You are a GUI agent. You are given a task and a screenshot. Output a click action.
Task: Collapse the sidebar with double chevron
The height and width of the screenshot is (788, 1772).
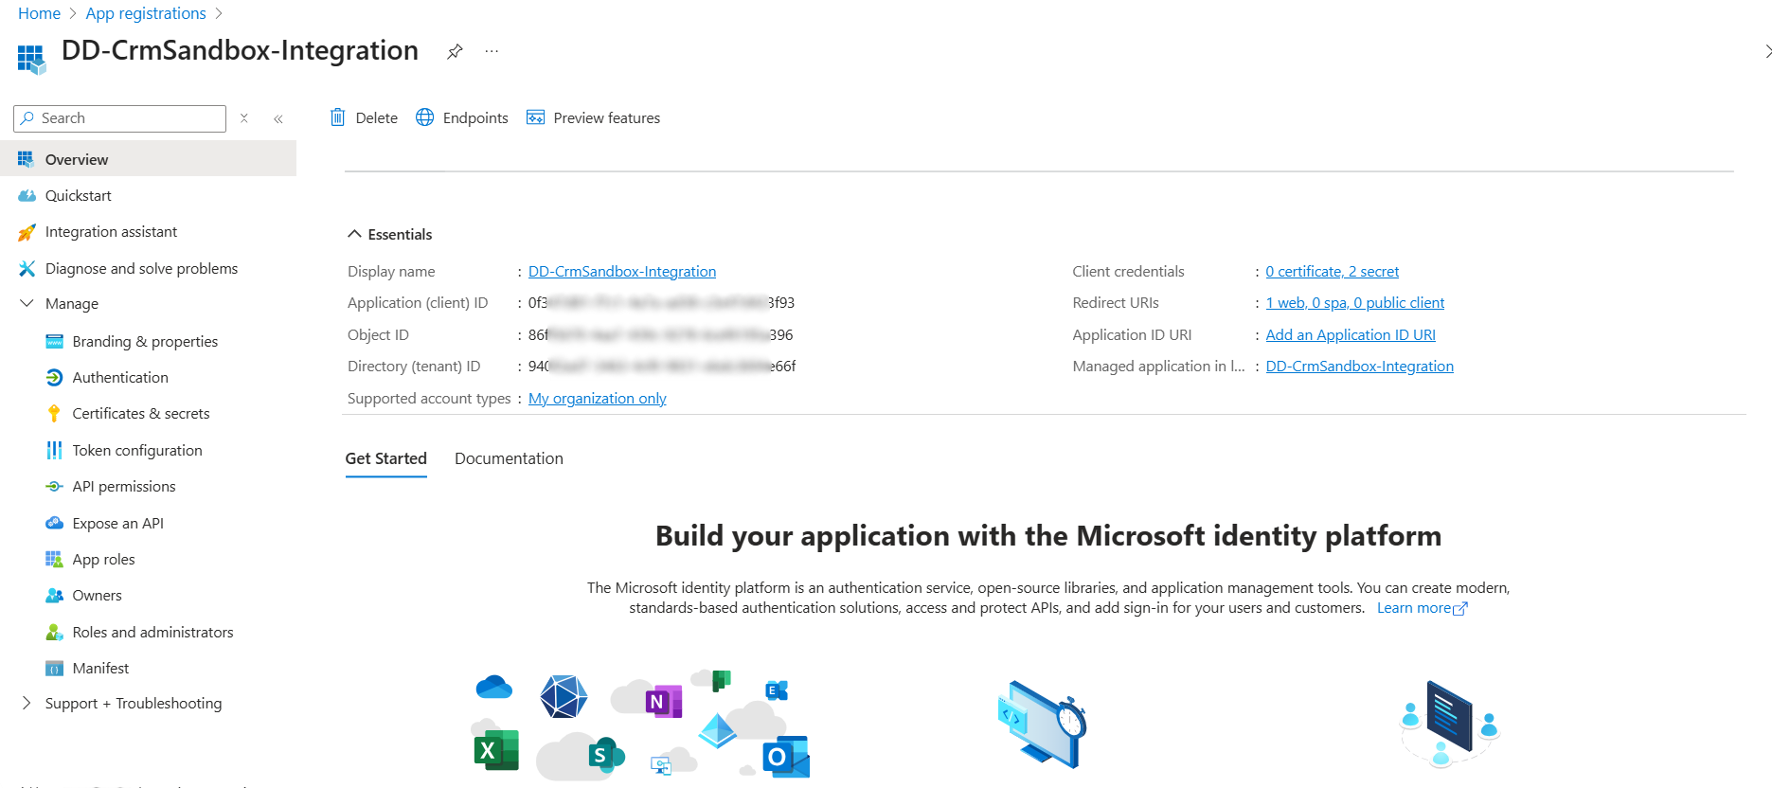point(278,118)
